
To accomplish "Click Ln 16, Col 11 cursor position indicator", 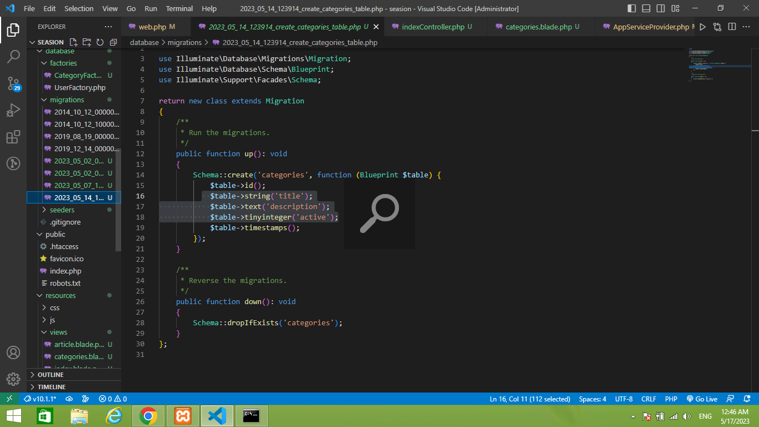I will (530, 399).
